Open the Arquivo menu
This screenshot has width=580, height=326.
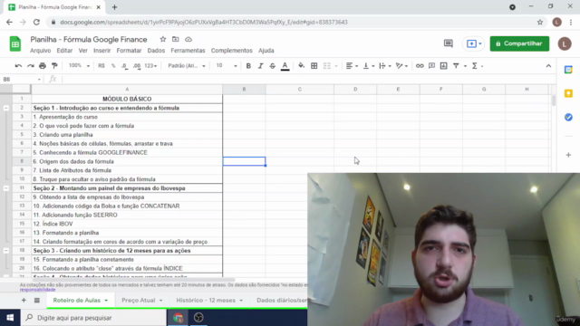point(40,51)
